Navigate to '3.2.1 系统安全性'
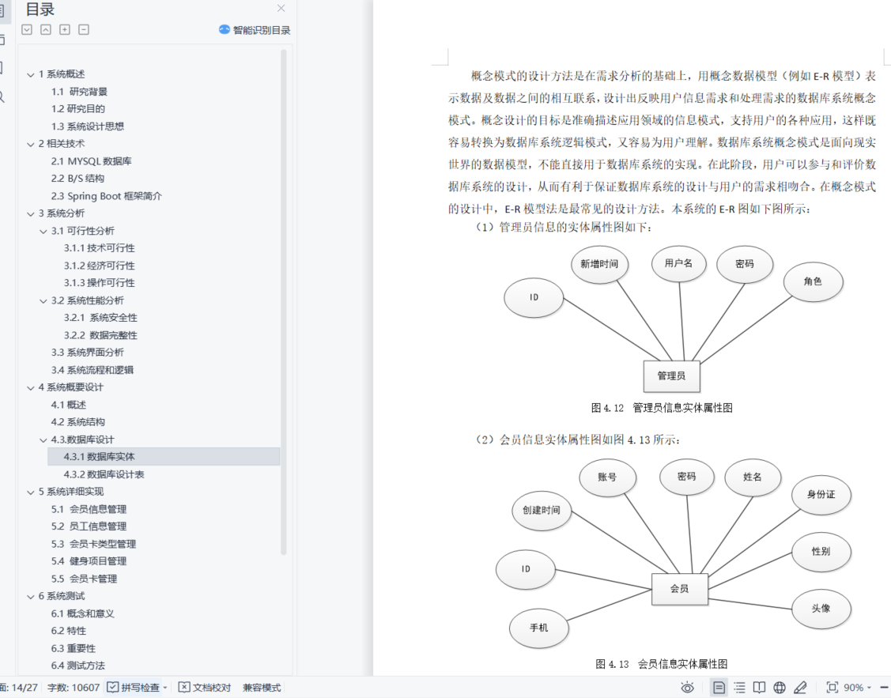The width and height of the screenshot is (891, 698). click(x=100, y=318)
